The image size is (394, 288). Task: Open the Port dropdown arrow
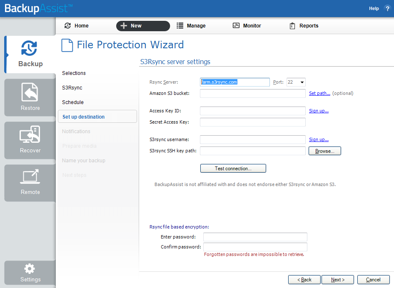[x=302, y=82]
